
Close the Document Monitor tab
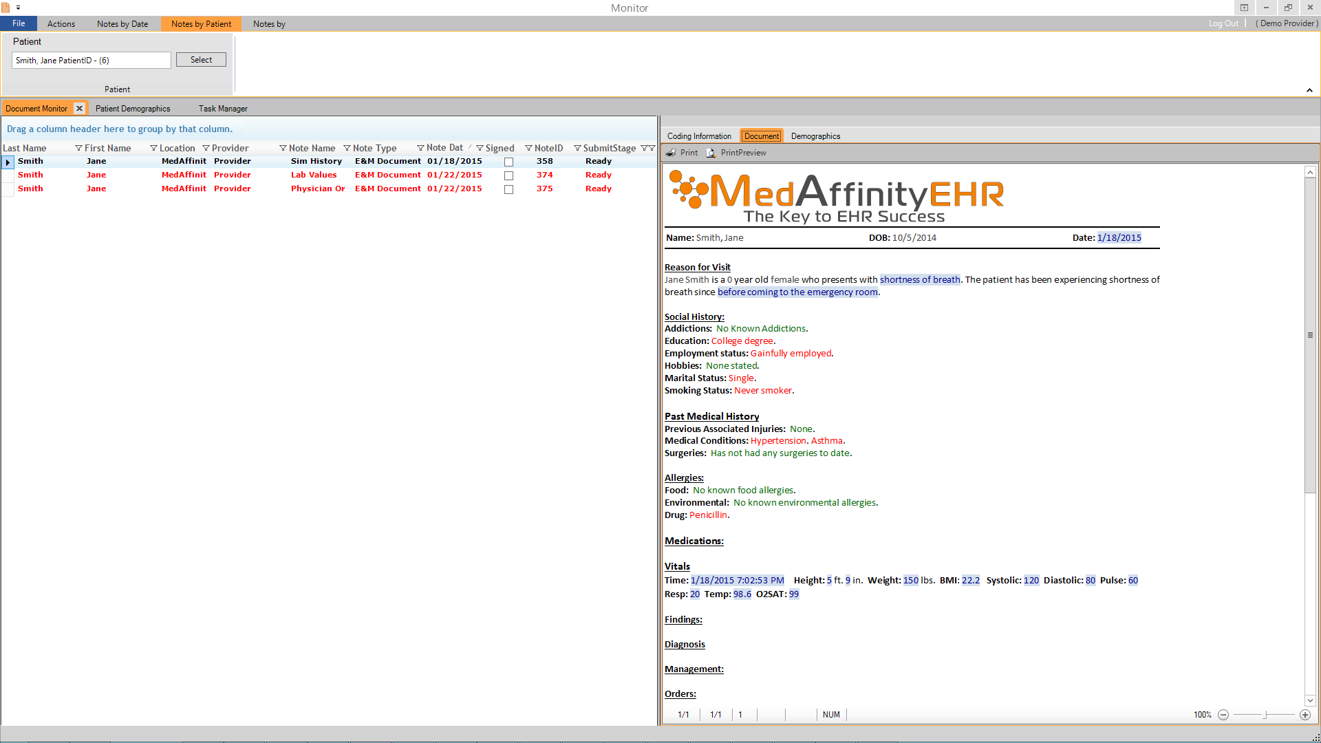[79, 108]
